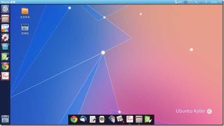This screenshot has height=126, width=224.
Task: Launch Google Chrome from the bottom dock
Action: [x=74, y=119]
